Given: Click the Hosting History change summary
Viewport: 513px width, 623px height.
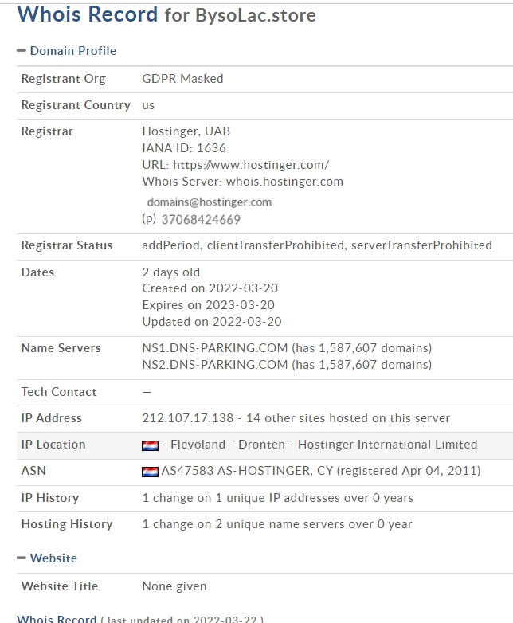Looking at the screenshot, I should pos(277,523).
